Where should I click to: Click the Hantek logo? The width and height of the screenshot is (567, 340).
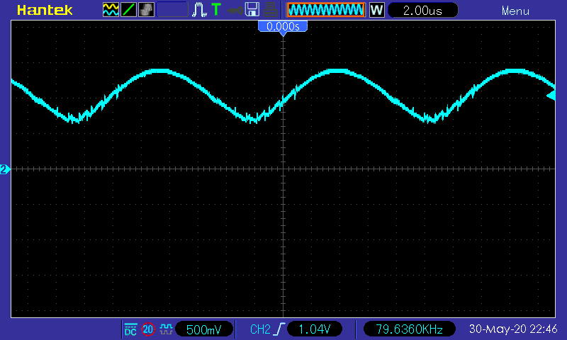(x=45, y=10)
